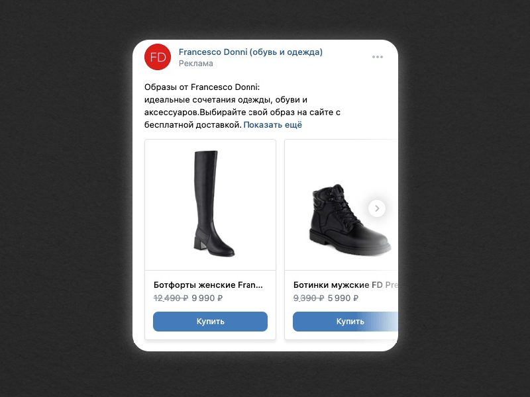The height and width of the screenshot is (397, 530).
Task: Click the 5 990 ₽ sale price
Action: [343, 298]
